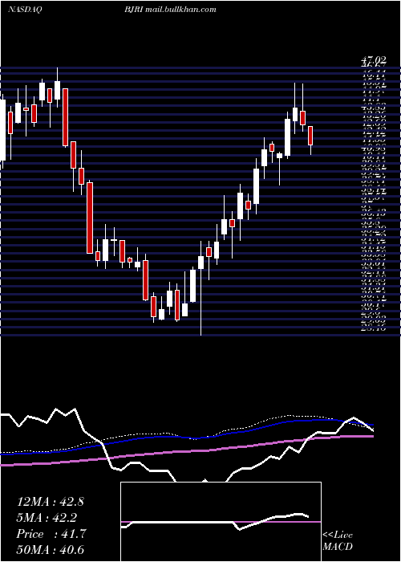Click the 50MA : 40.6 value

(50, 550)
